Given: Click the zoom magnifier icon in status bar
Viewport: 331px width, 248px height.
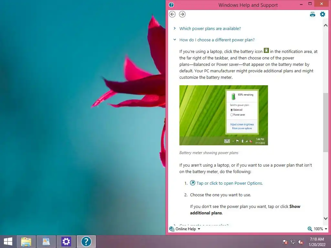Looking at the screenshot, I should pyautogui.click(x=310, y=229).
